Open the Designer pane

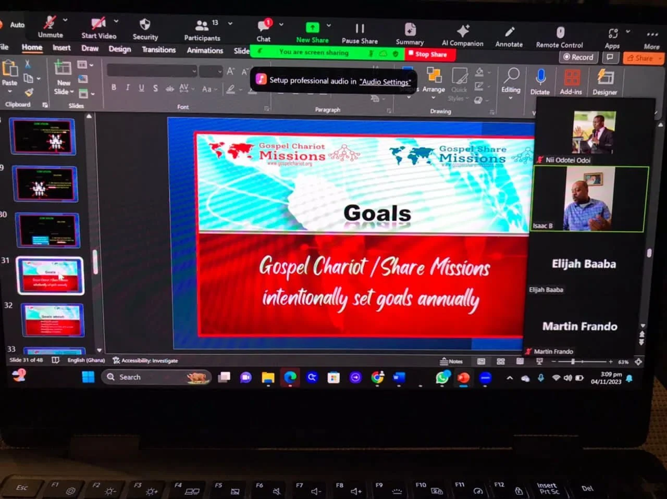604,83
